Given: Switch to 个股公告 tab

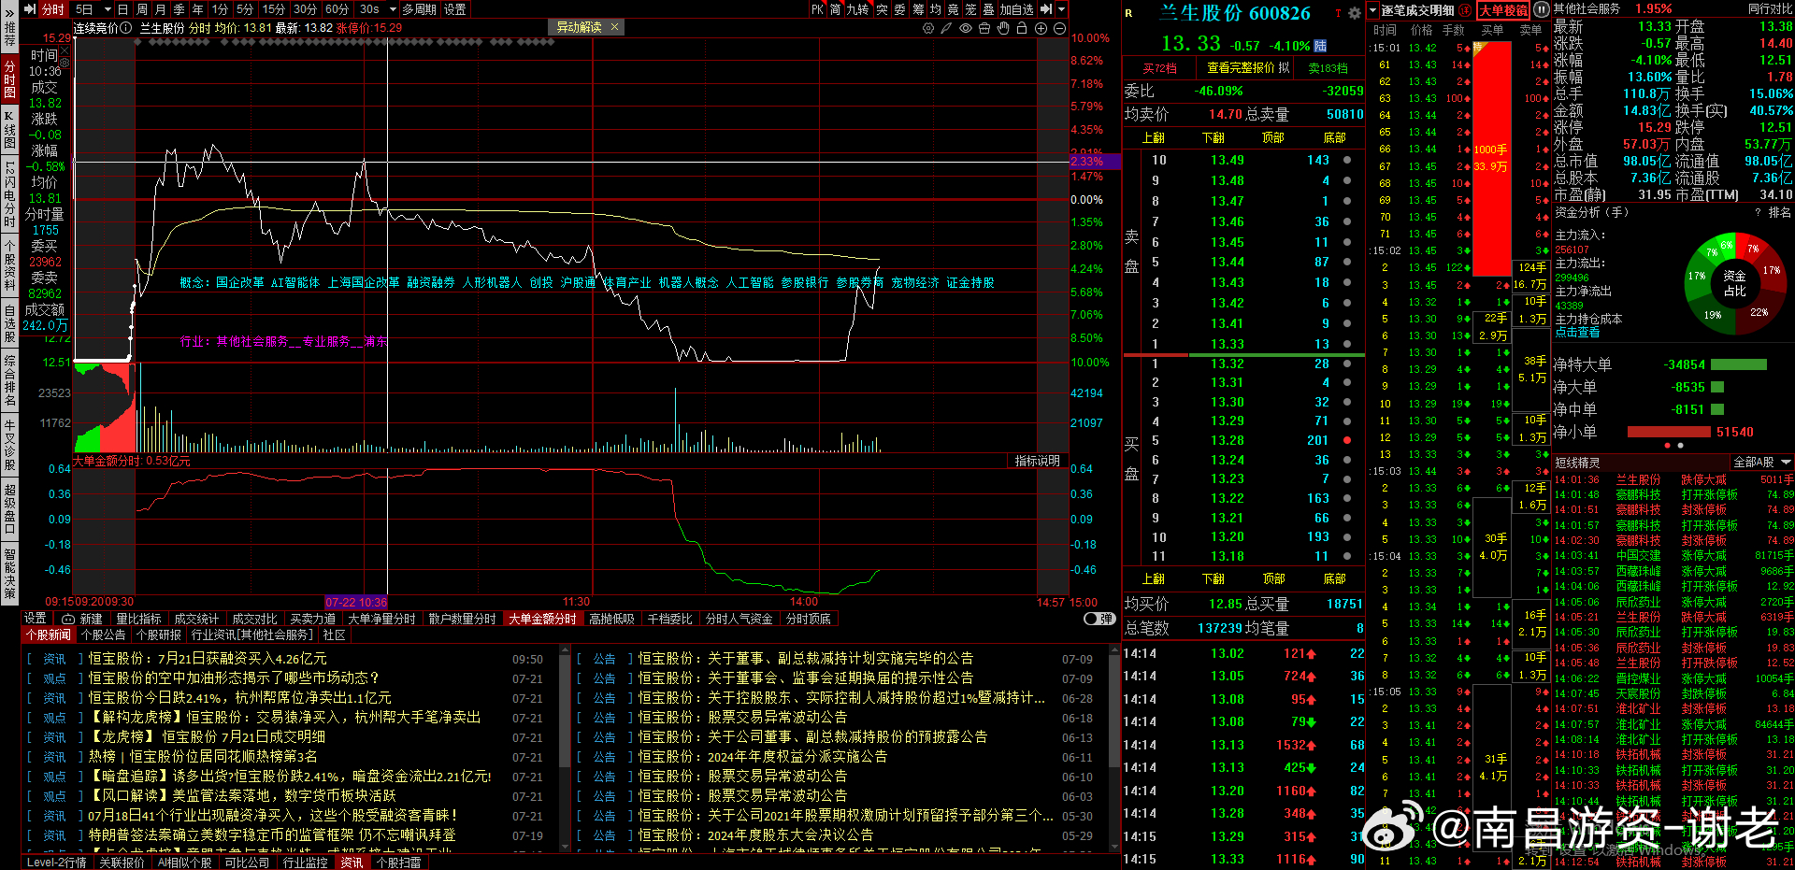Looking at the screenshot, I should (104, 635).
